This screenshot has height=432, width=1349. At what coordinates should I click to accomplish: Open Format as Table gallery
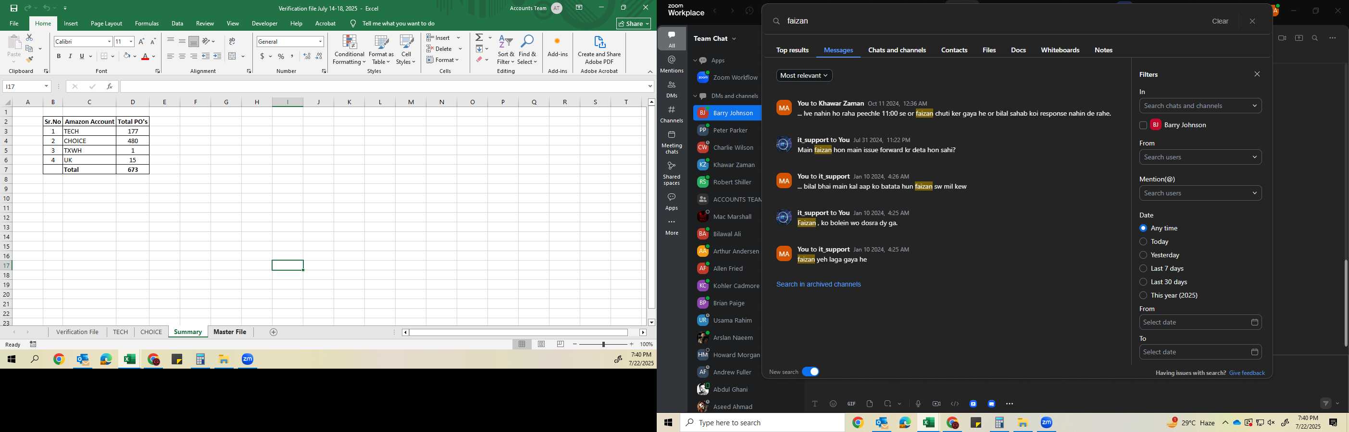[381, 50]
